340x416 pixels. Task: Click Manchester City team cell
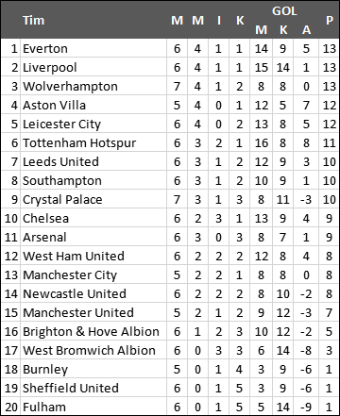[93, 275]
